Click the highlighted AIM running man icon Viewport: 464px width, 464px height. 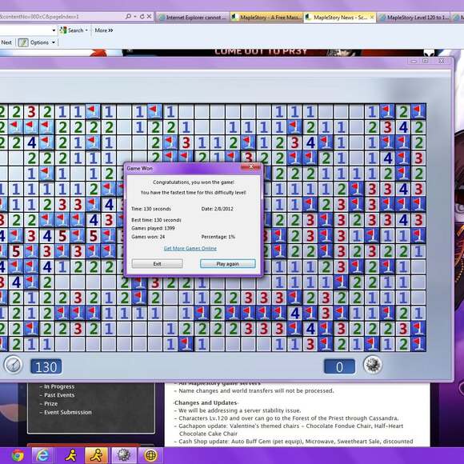pyautogui.click(x=97, y=455)
